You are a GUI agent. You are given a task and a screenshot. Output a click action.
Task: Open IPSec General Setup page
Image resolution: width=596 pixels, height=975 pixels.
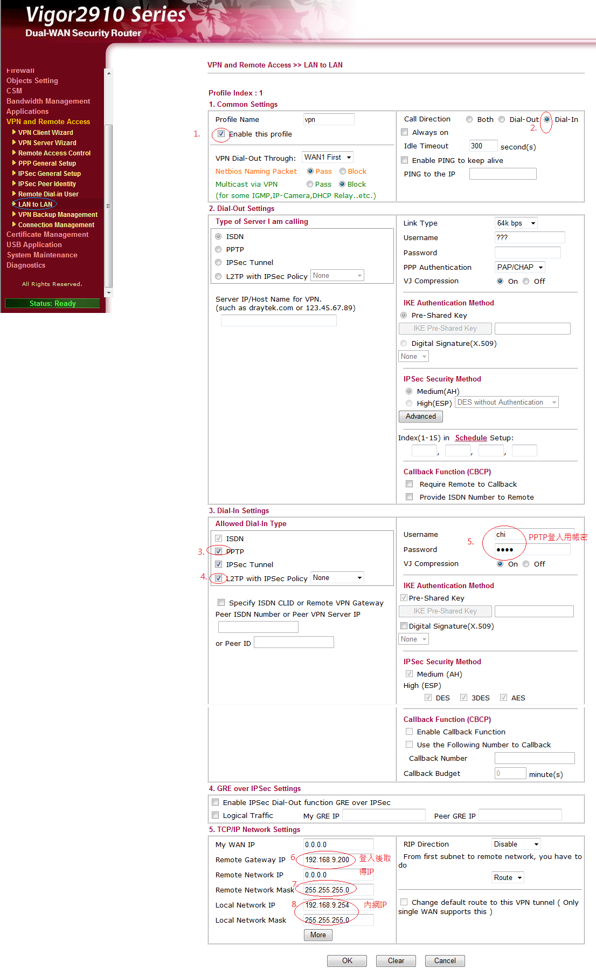tap(50, 174)
